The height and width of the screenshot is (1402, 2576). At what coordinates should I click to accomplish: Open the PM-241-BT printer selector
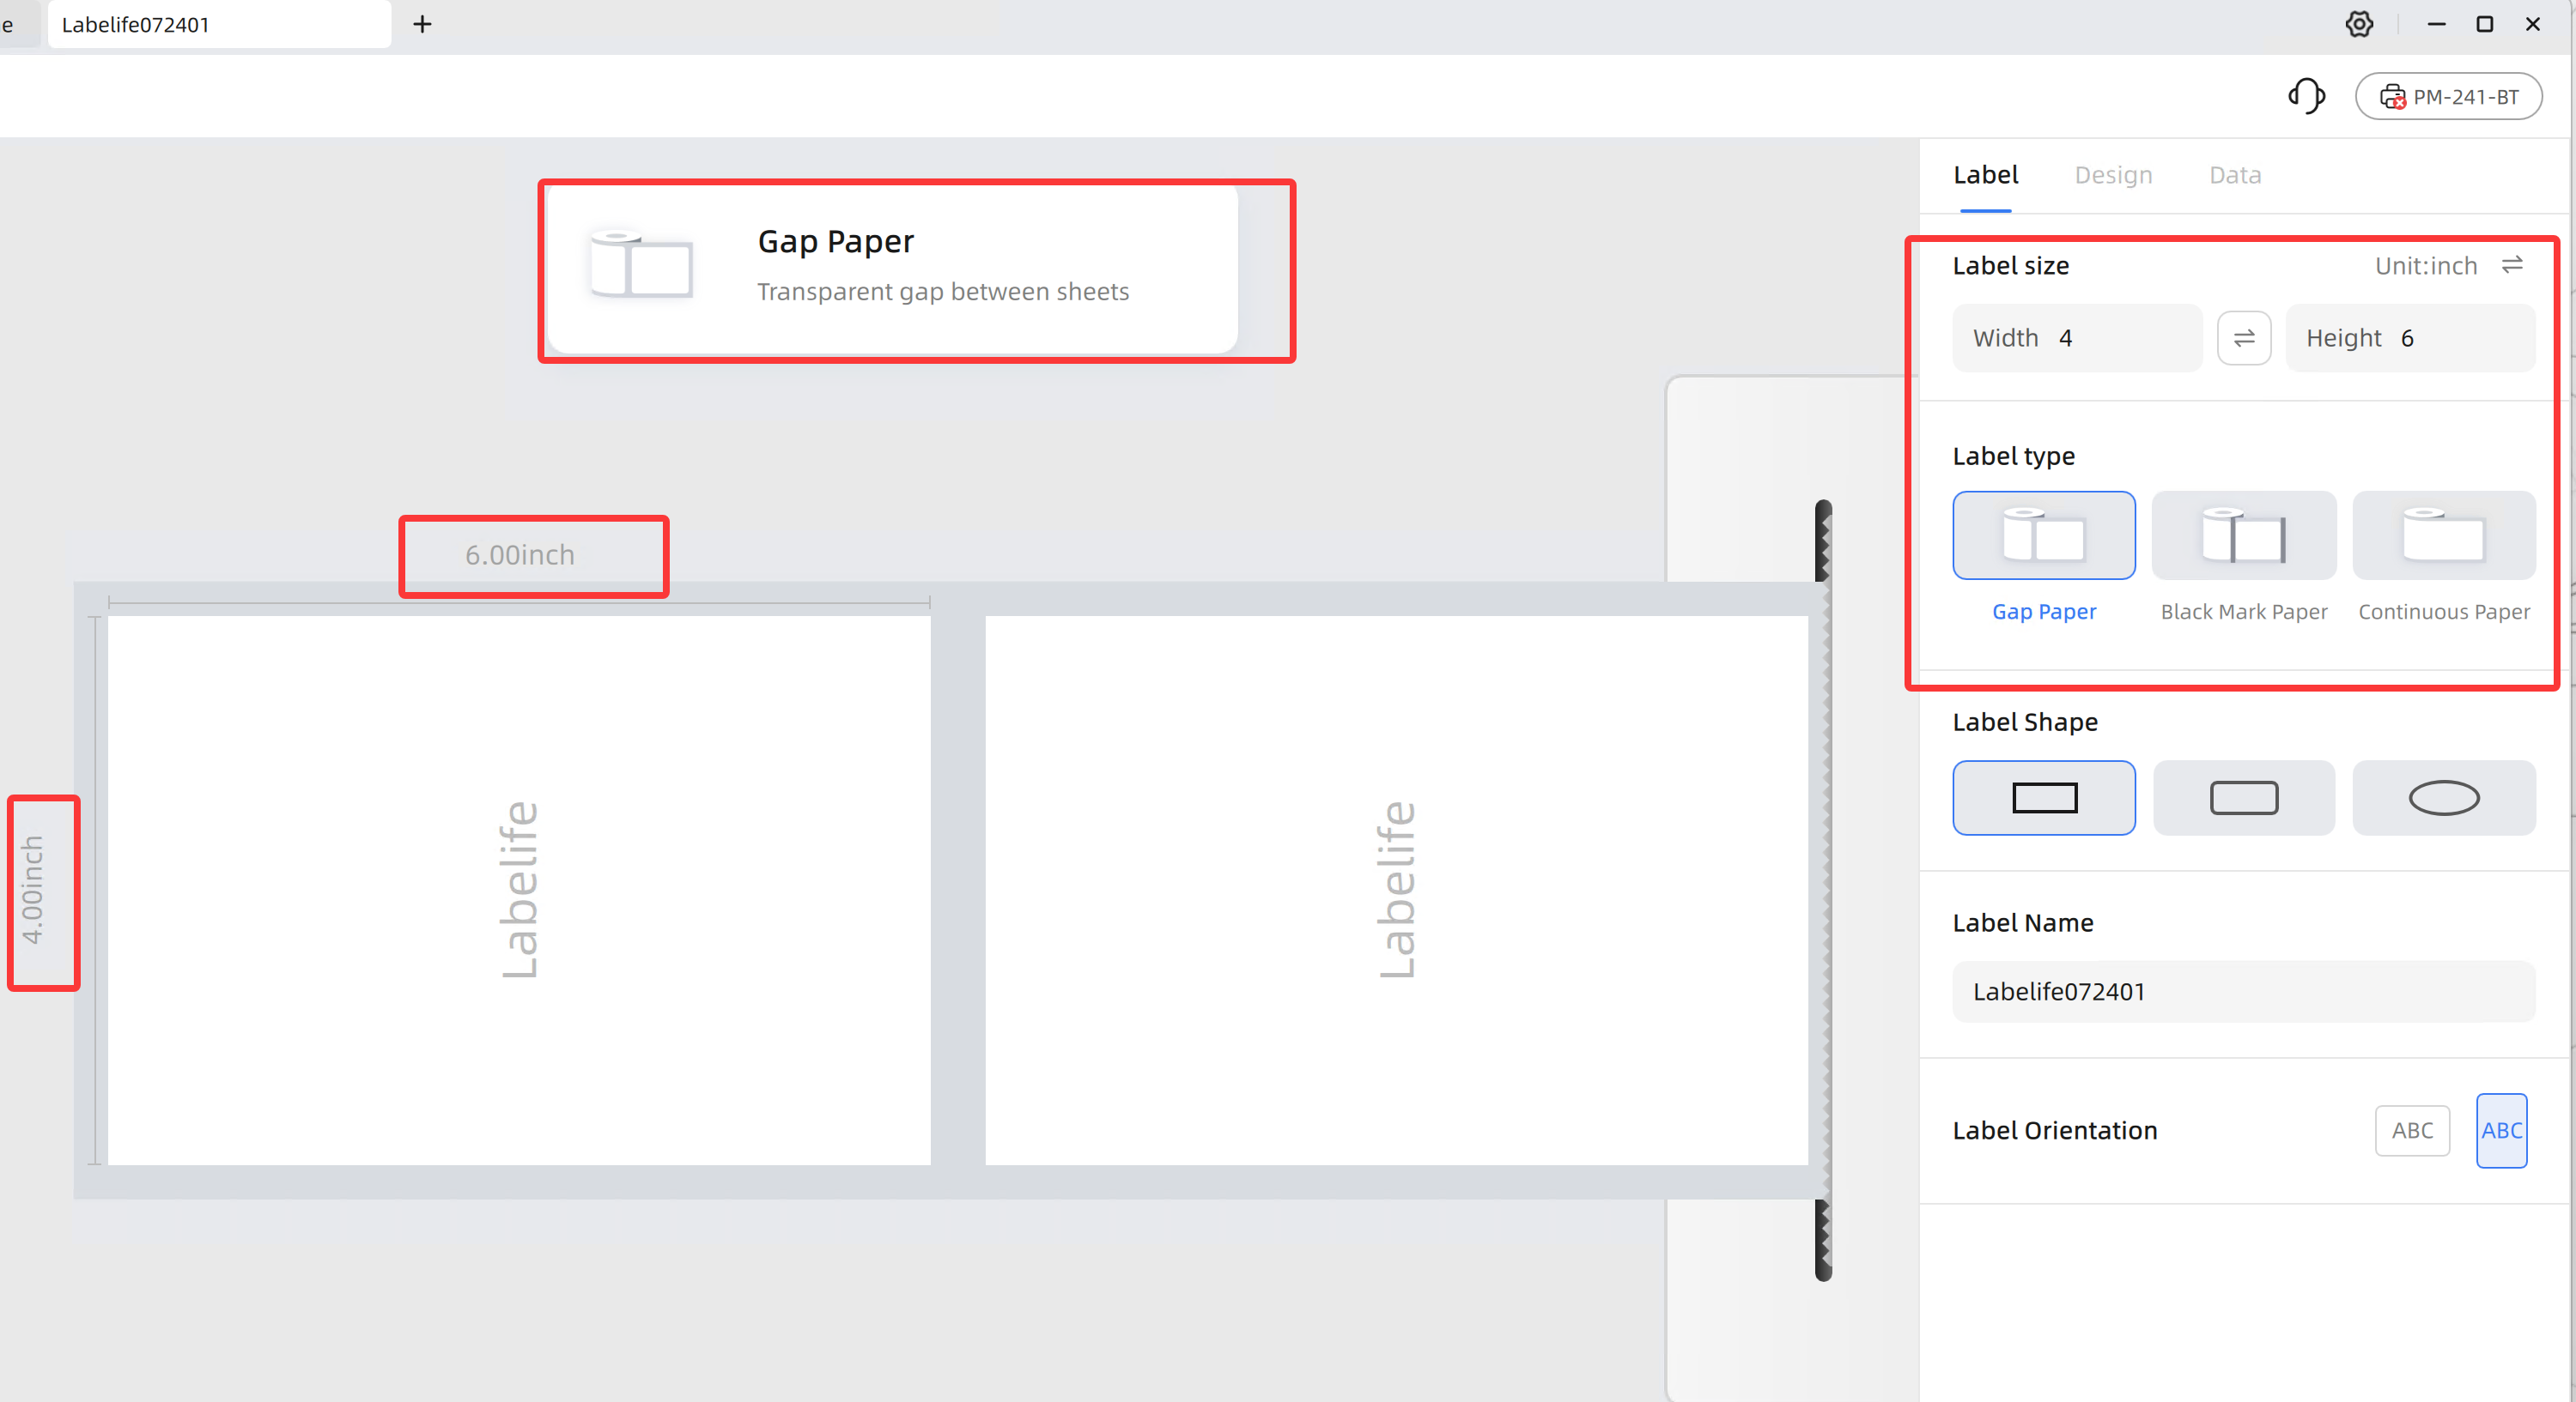pos(2448,97)
